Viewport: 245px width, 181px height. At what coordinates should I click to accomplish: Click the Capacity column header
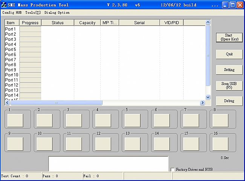(x=87, y=23)
